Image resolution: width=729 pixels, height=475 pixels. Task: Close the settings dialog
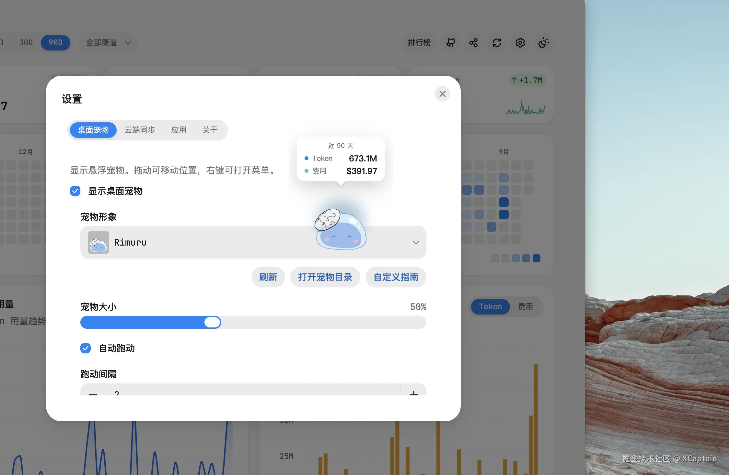pos(442,94)
